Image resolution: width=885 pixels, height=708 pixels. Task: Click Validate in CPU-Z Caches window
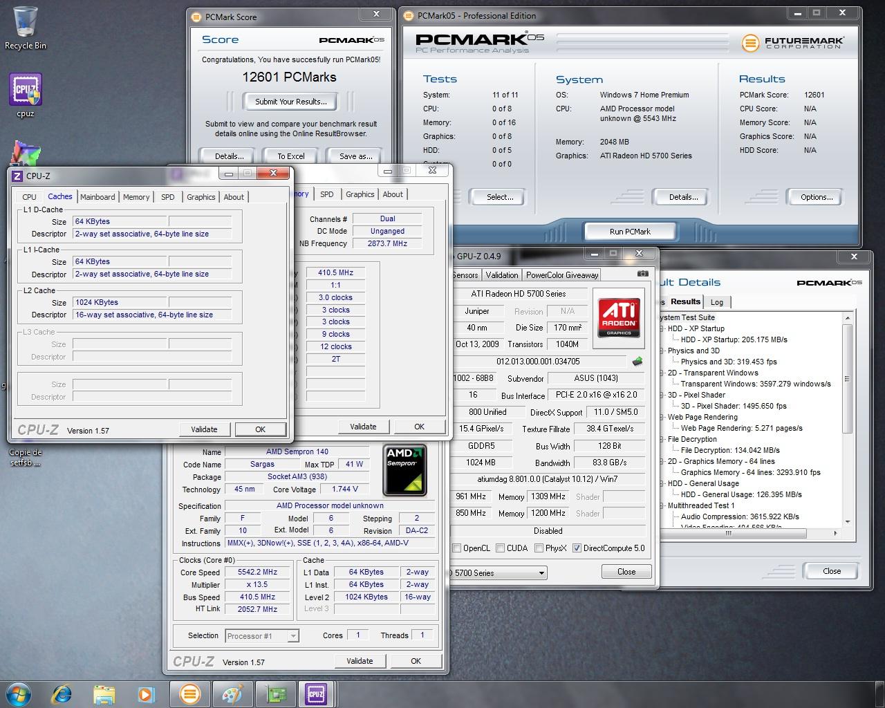[x=204, y=429]
